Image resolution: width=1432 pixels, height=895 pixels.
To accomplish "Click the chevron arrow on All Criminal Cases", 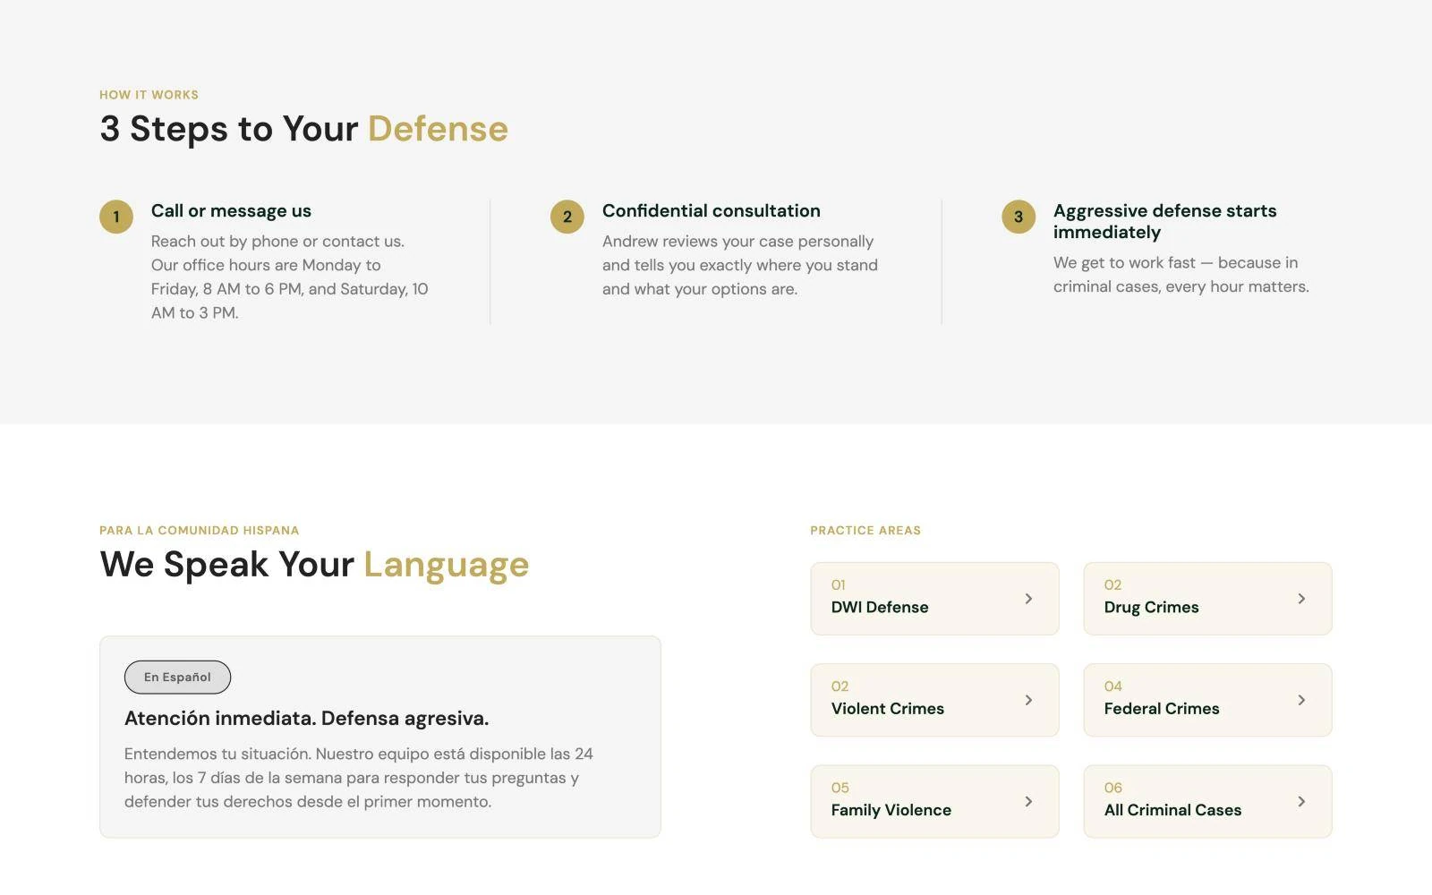I will pyautogui.click(x=1301, y=801).
